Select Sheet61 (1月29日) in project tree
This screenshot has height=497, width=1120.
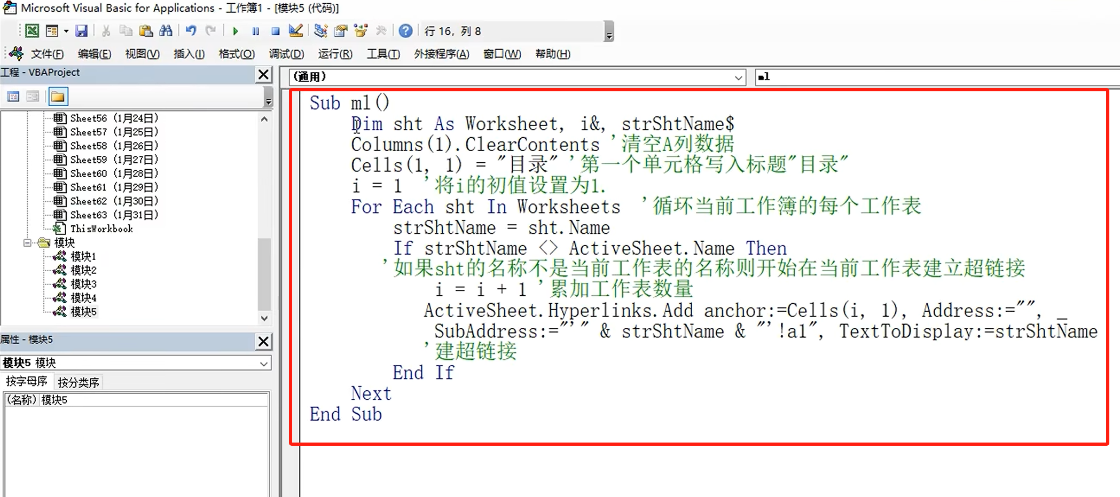[x=114, y=187]
